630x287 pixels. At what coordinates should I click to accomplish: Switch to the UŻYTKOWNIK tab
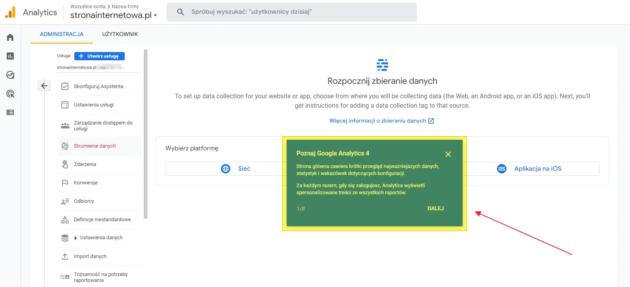(x=120, y=34)
